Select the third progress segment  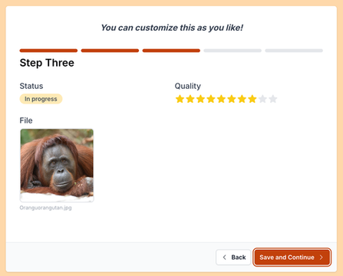point(171,51)
